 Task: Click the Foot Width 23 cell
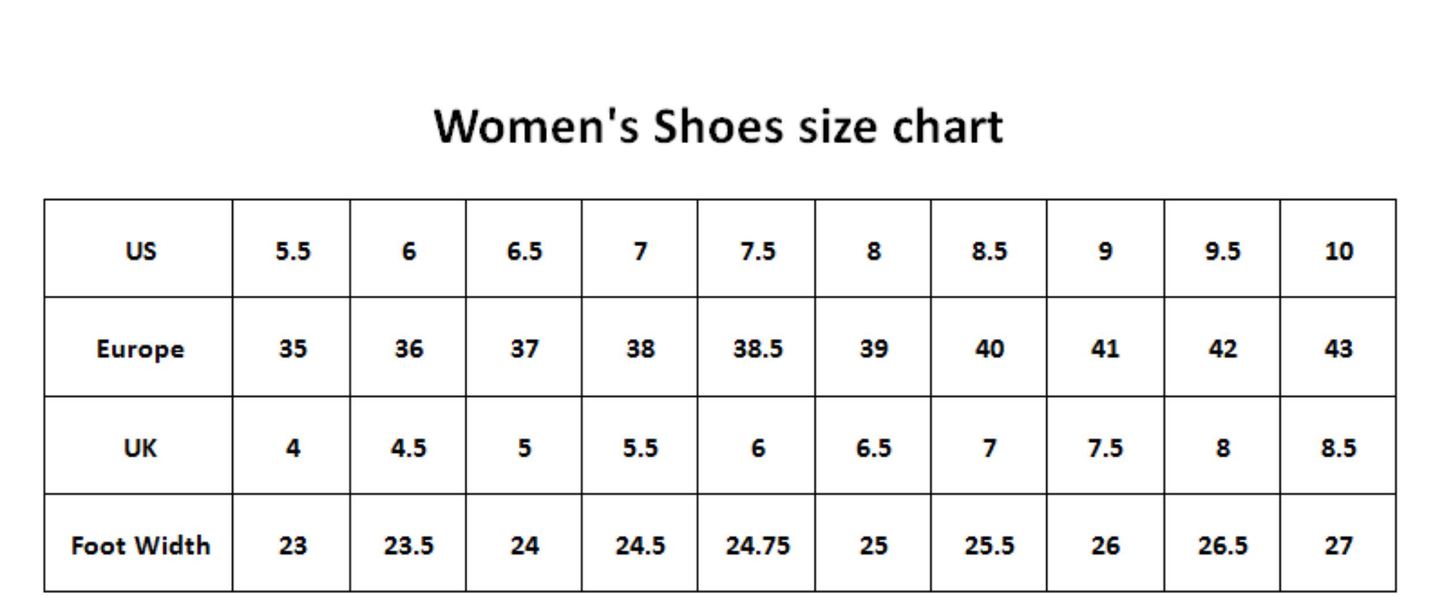[x=292, y=546]
